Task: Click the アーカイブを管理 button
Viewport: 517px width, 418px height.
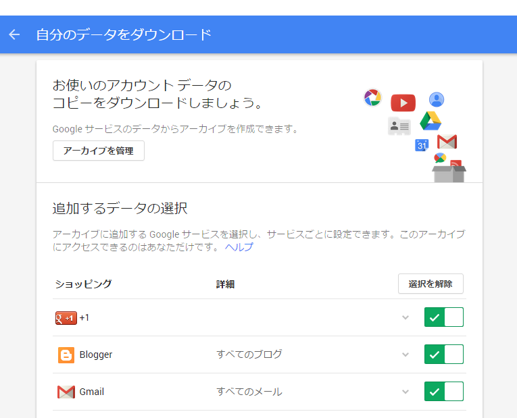Action: (99, 151)
